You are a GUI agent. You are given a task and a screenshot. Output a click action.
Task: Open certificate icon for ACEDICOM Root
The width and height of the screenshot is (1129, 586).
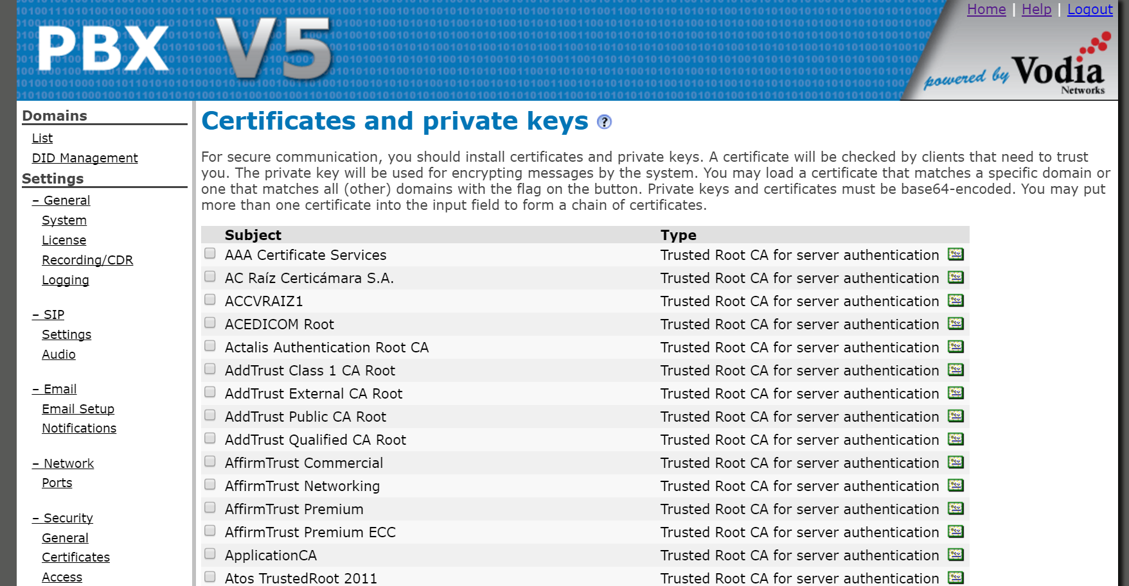point(956,324)
